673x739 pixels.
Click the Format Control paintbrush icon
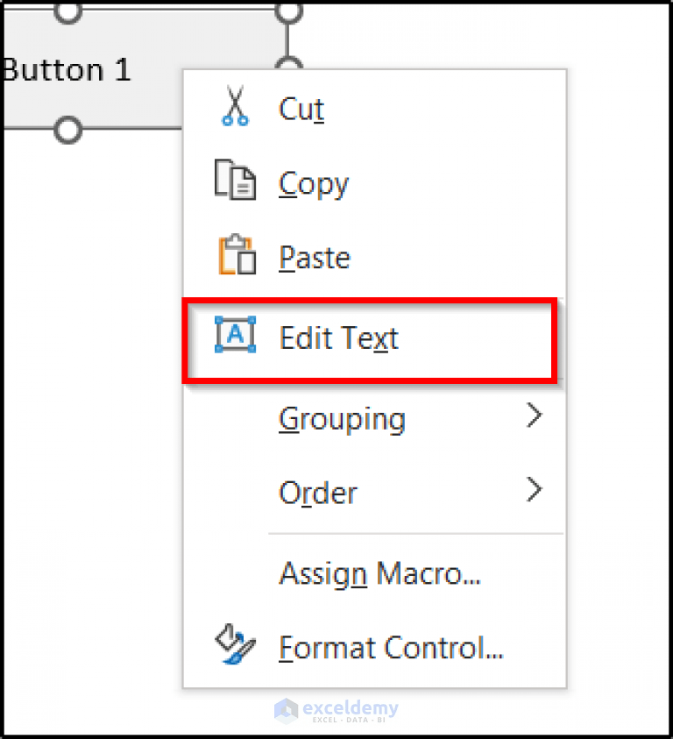(233, 647)
